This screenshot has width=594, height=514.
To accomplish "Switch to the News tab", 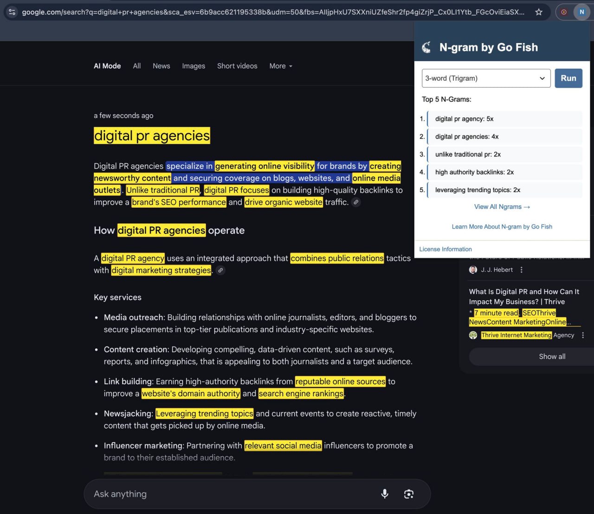I will pos(161,66).
